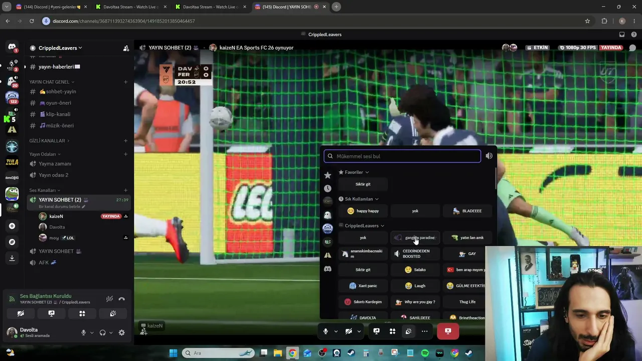Reload the Discord page
This screenshot has width=642, height=361.
(32, 21)
